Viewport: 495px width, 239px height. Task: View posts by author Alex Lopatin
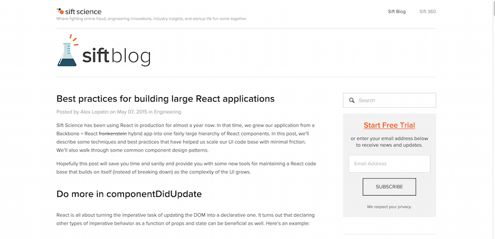coord(95,112)
